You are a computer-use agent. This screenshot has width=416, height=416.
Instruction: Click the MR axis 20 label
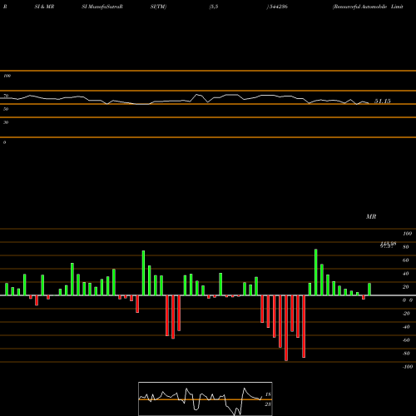click(x=406, y=287)
